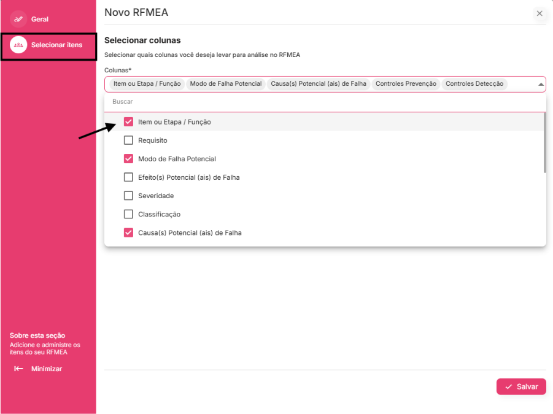This screenshot has width=553, height=414.
Task: Click the Buscar search field
Action: pyautogui.click(x=324, y=102)
